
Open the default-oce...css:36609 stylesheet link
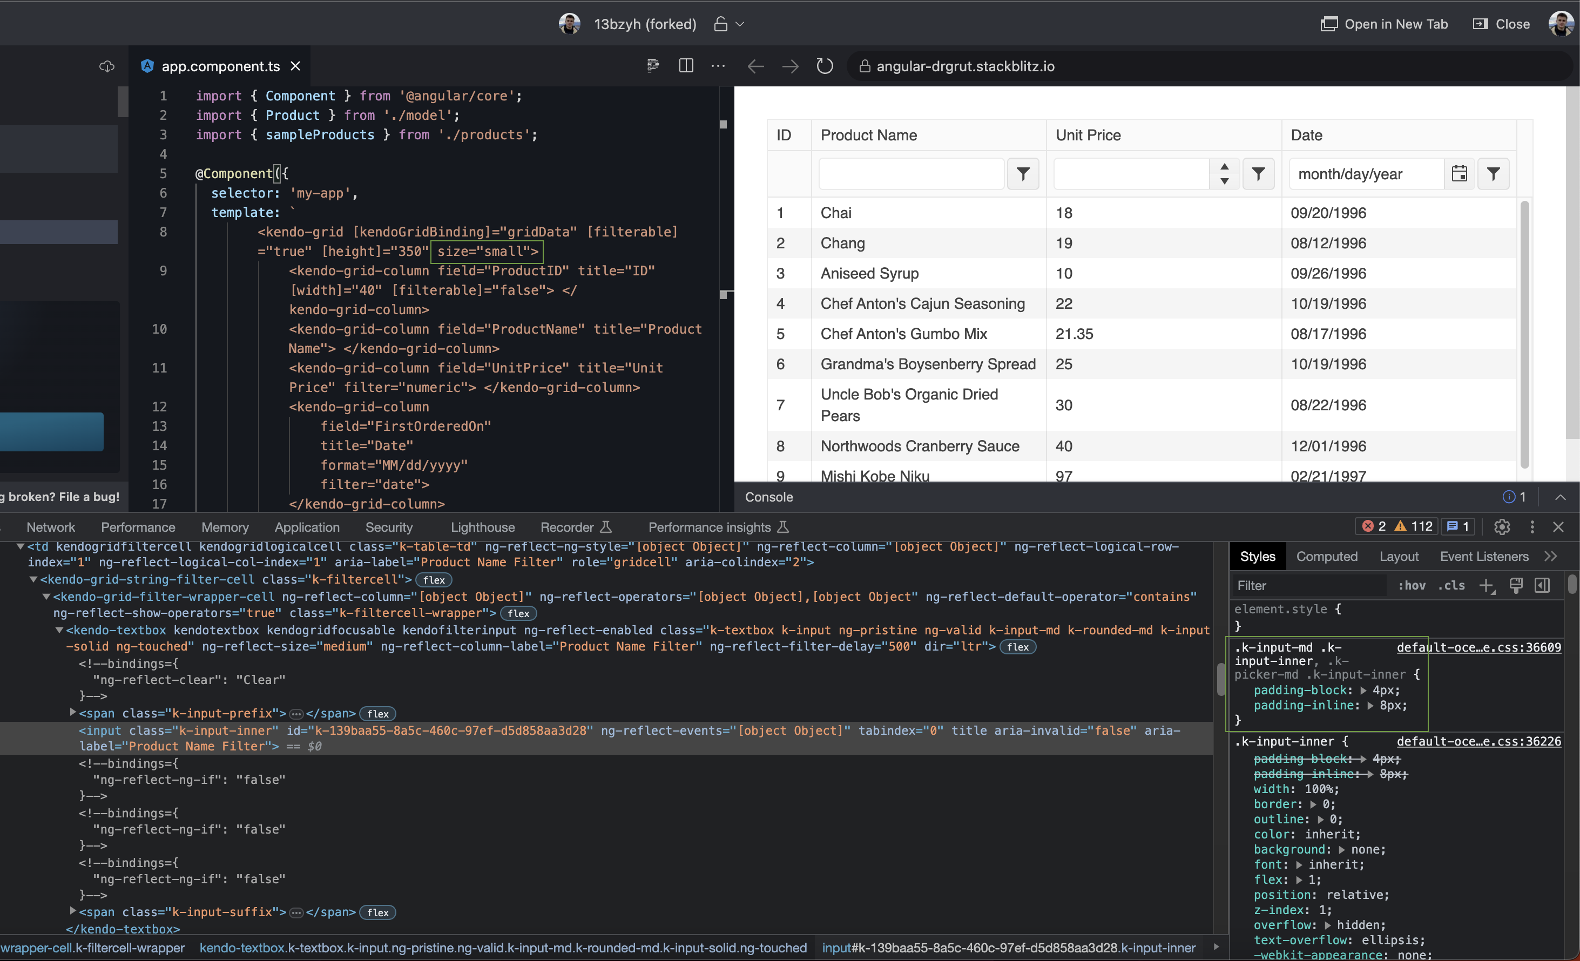point(1478,647)
